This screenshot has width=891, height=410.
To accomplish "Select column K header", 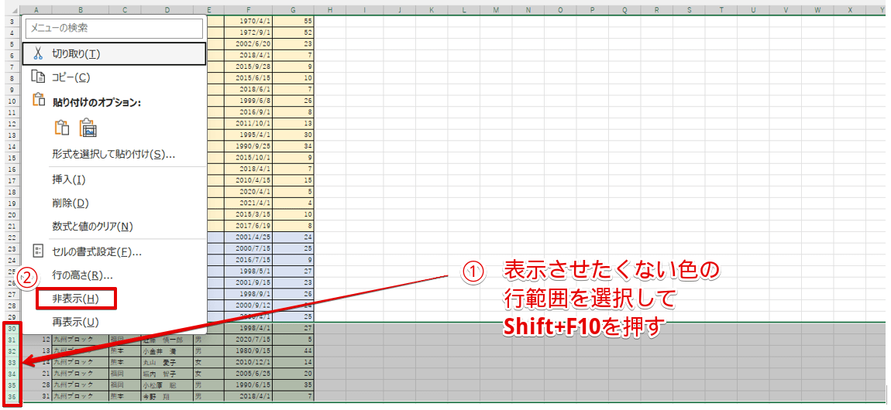I will [x=432, y=10].
